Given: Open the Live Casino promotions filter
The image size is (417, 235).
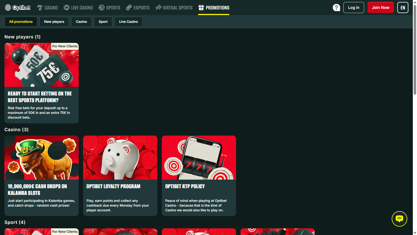Looking at the screenshot, I should coord(128,21).
